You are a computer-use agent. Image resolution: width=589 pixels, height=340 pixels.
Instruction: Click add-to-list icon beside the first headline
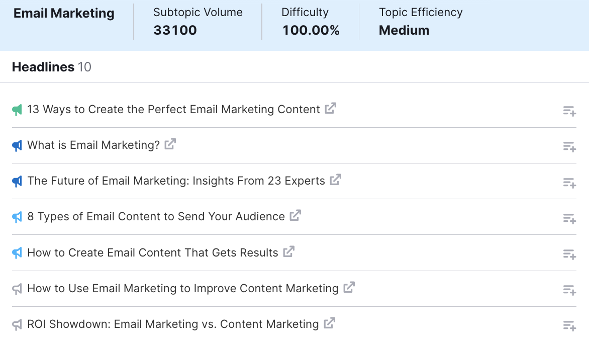coord(569,111)
